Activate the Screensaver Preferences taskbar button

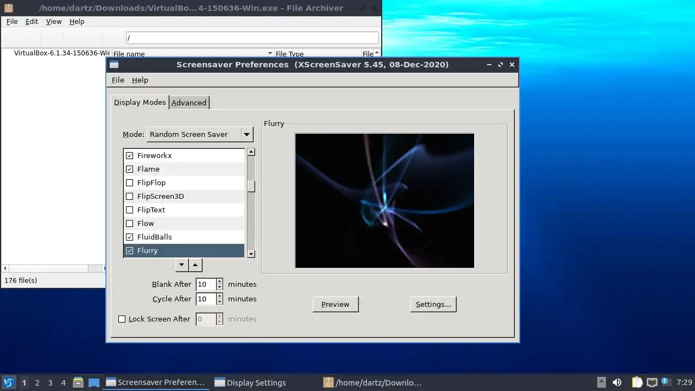pos(156,382)
